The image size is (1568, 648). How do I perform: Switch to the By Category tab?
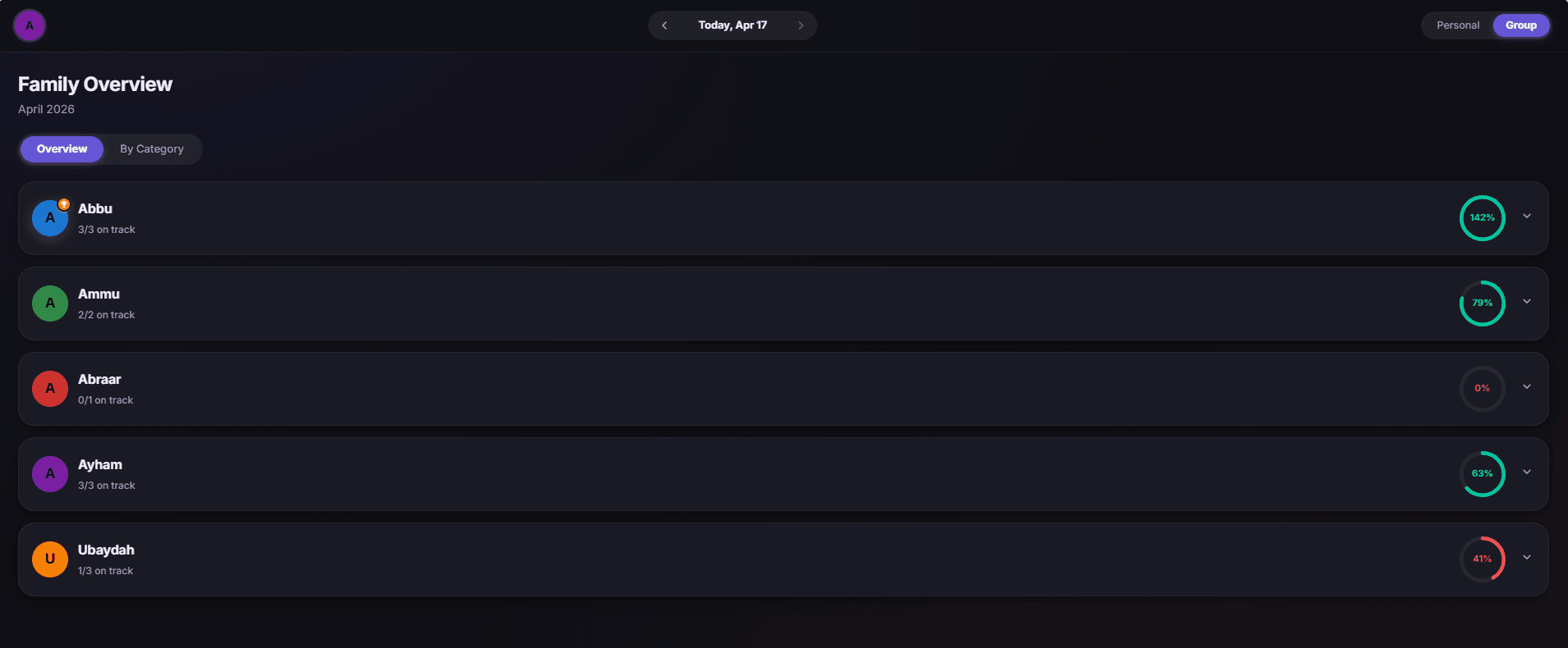152,149
